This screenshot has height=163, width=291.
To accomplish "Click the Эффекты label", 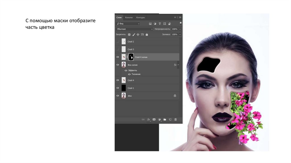I will [132, 70].
